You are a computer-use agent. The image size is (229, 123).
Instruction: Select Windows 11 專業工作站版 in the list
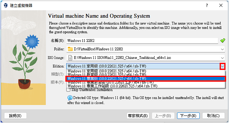coord(145,86)
